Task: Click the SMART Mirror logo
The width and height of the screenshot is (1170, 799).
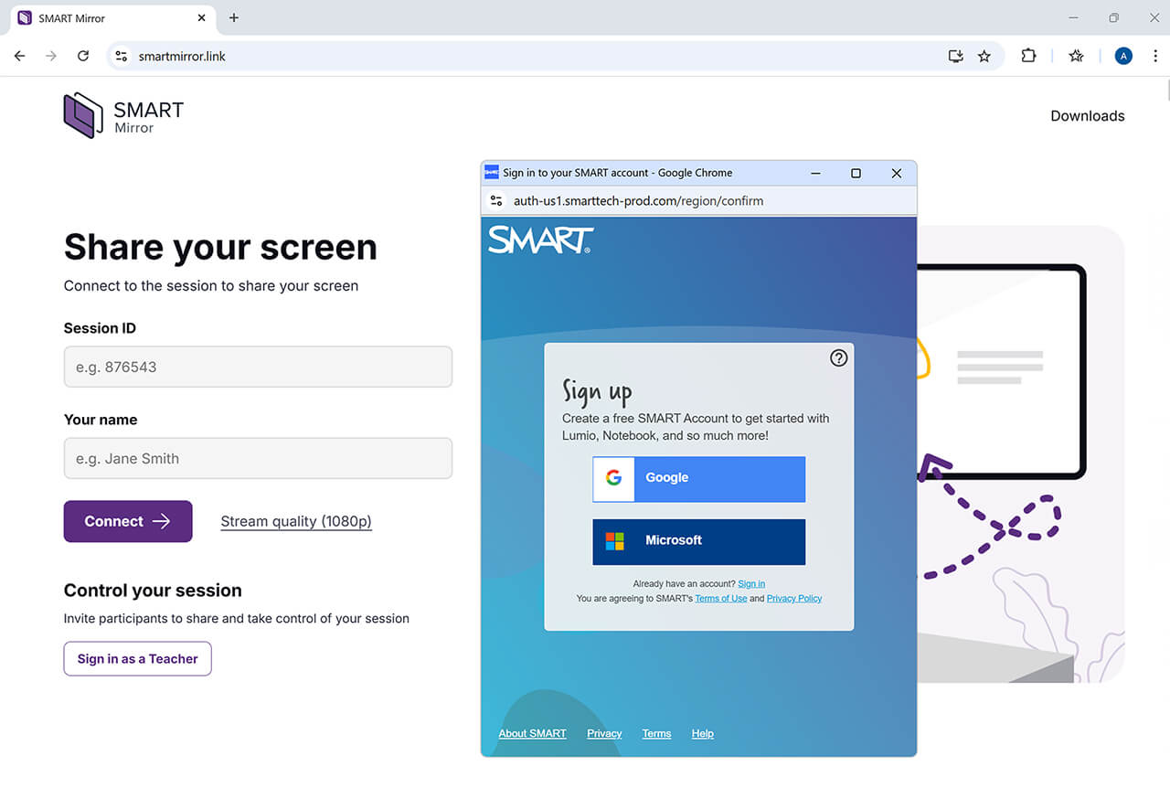Action: point(122,115)
